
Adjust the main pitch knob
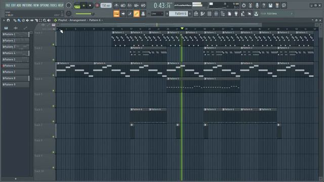[x=69, y=14]
